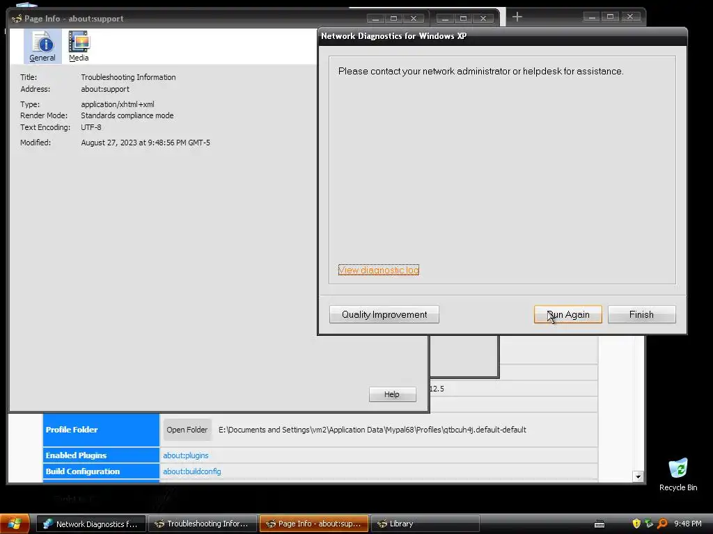Click Open Folder for the Profile Folder
The width and height of the screenshot is (713, 534).
click(187, 430)
